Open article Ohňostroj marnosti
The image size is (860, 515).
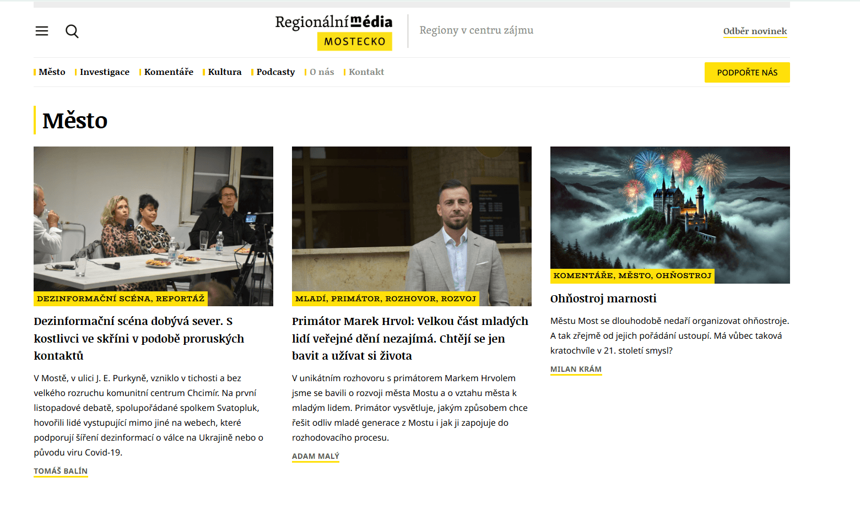click(603, 299)
